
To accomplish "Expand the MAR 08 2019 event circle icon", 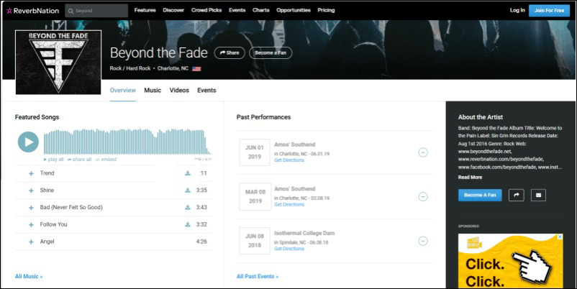I will point(423,197).
